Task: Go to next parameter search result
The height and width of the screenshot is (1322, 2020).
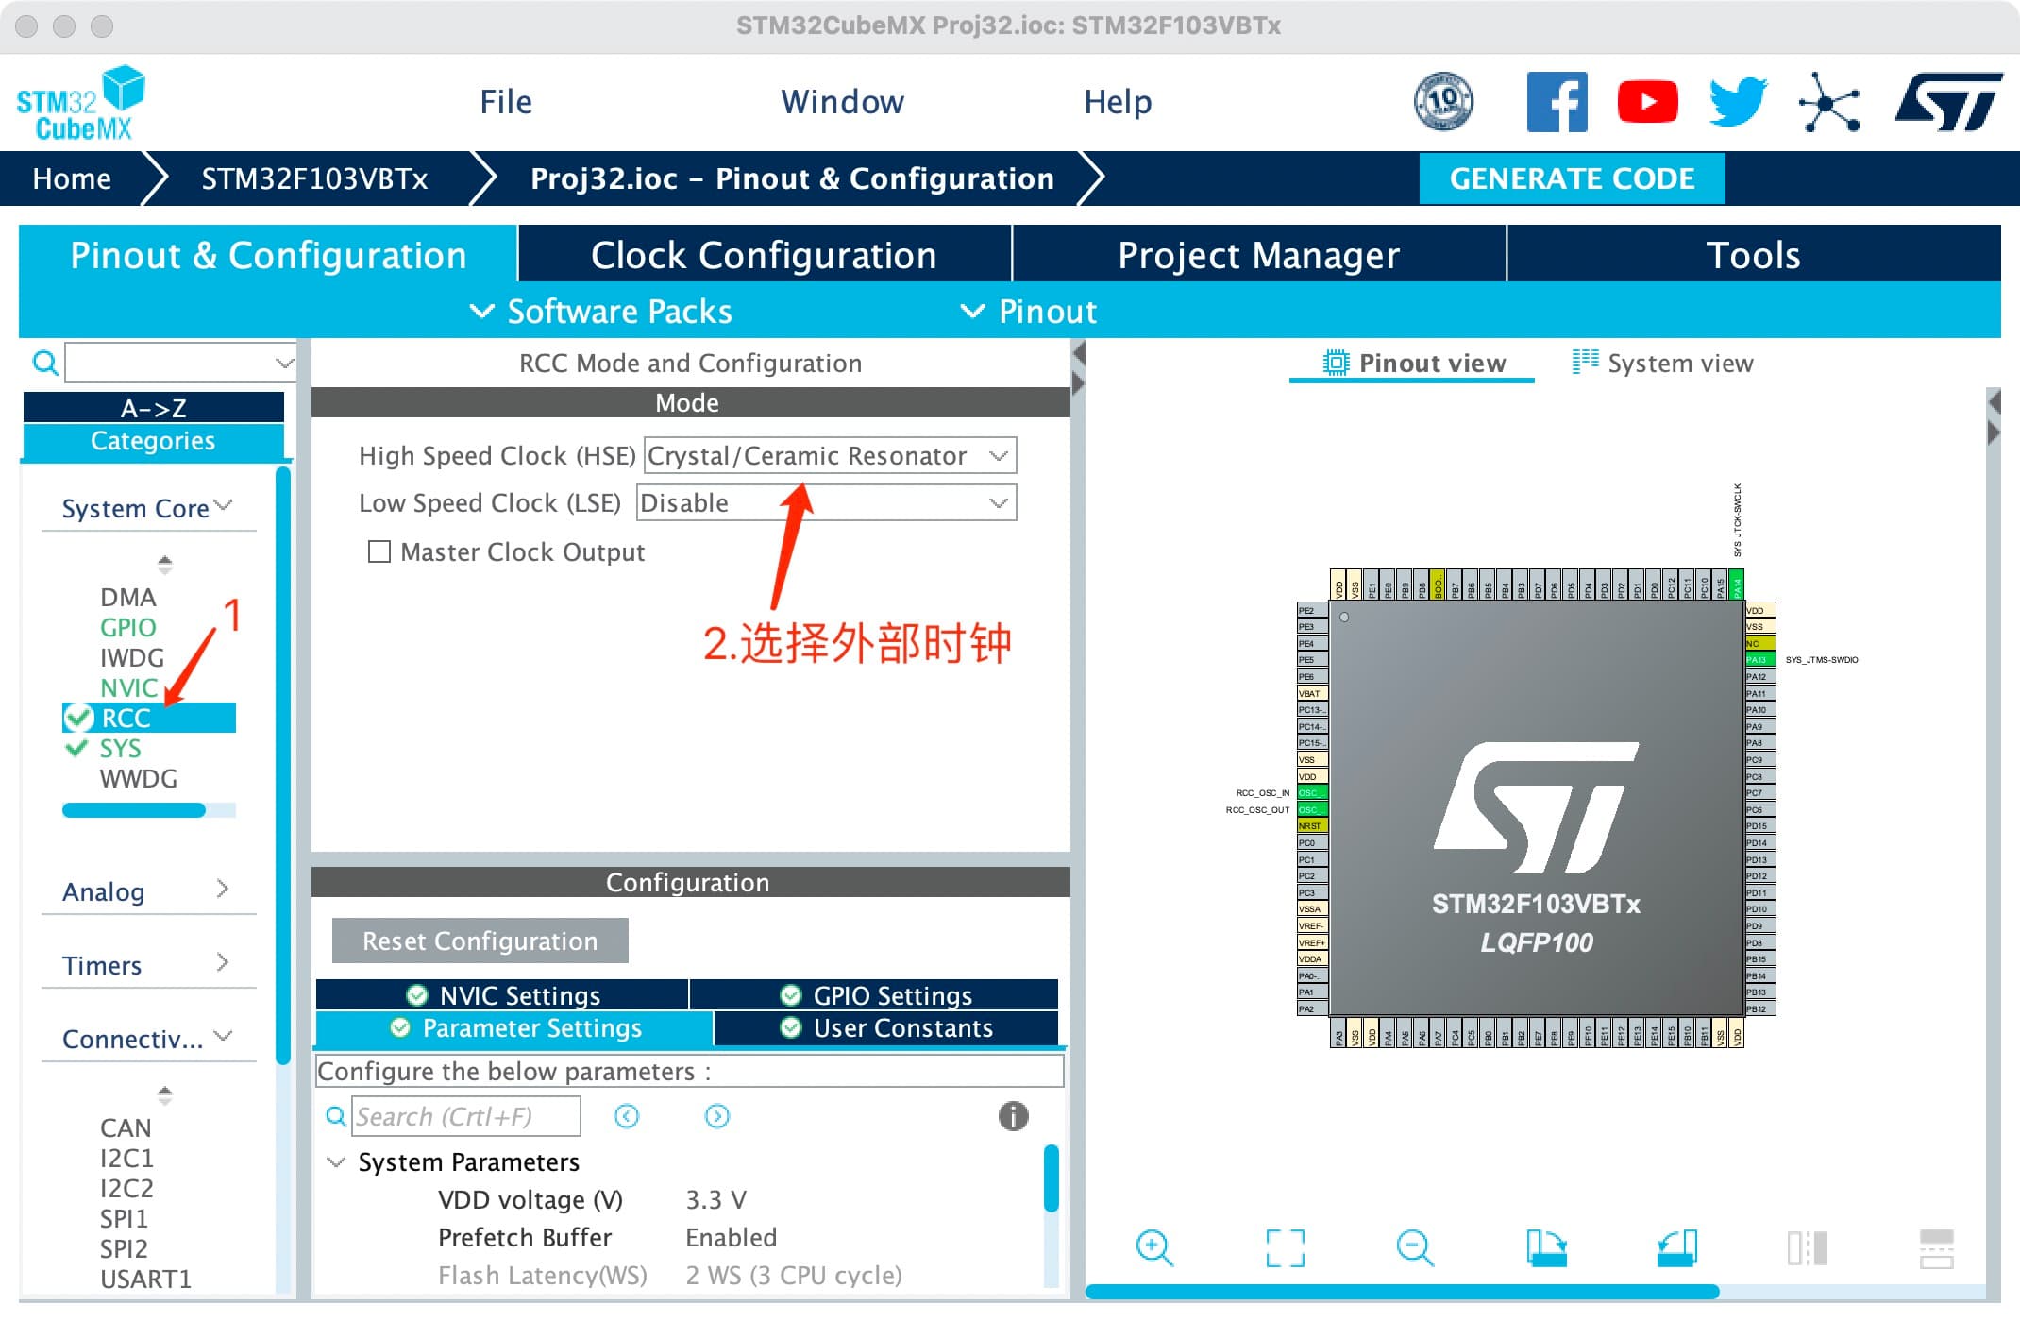Action: pyautogui.click(x=716, y=1116)
